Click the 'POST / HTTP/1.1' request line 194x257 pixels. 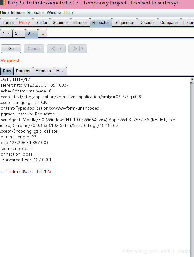[15, 79]
